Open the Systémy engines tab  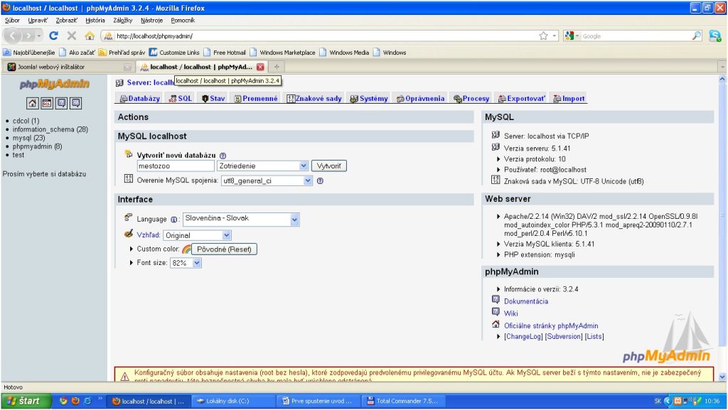(x=369, y=98)
